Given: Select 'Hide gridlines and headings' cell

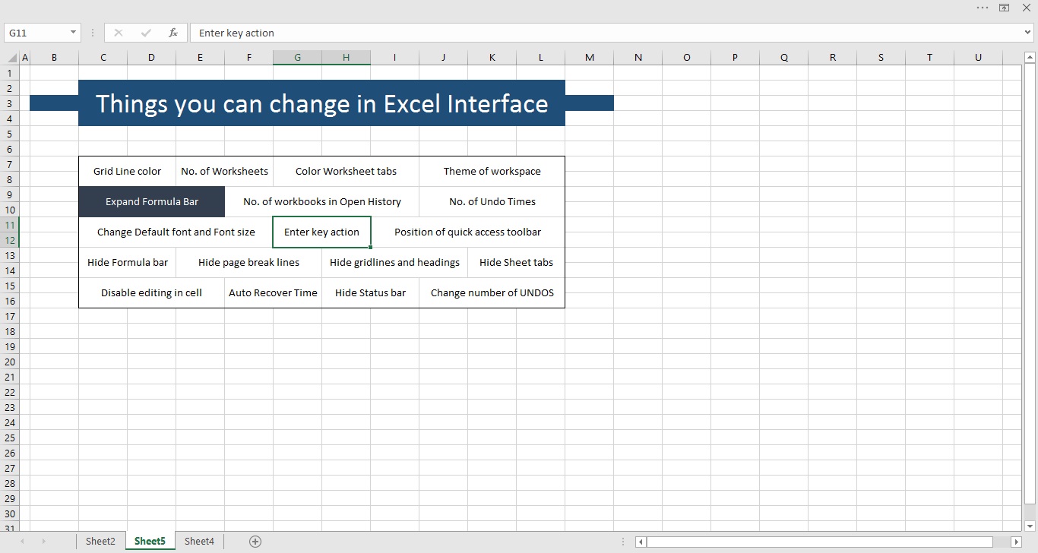Looking at the screenshot, I should tap(394, 263).
